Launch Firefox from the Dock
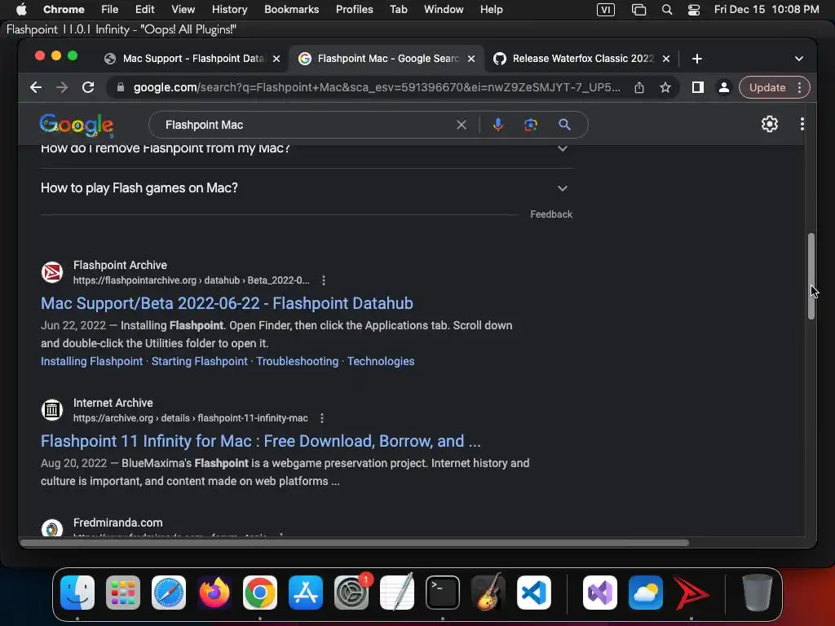 point(214,593)
